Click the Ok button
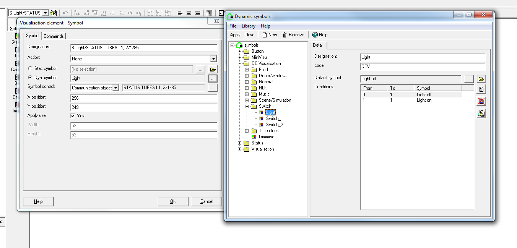The image size is (517, 248). [173, 201]
